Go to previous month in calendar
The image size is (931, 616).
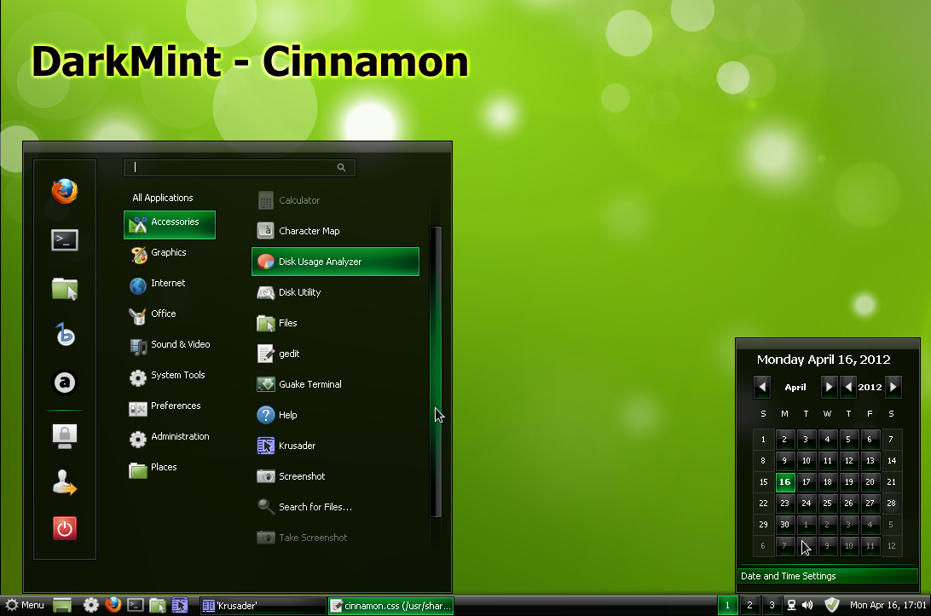coord(762,387)
